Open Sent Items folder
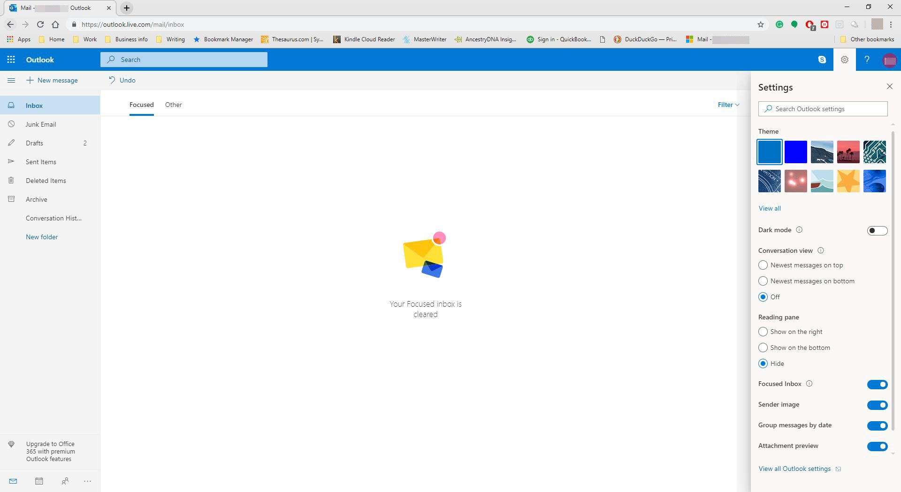Screen dimensions: 901x492 50,162
